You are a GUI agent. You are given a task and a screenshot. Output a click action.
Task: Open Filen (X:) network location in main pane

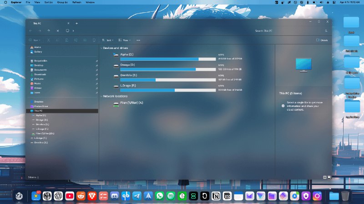131,103
